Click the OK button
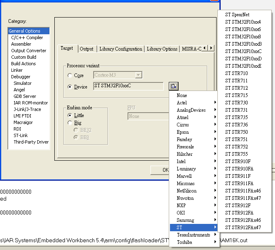This screenshot has height=250, width=275. [160, 170]
